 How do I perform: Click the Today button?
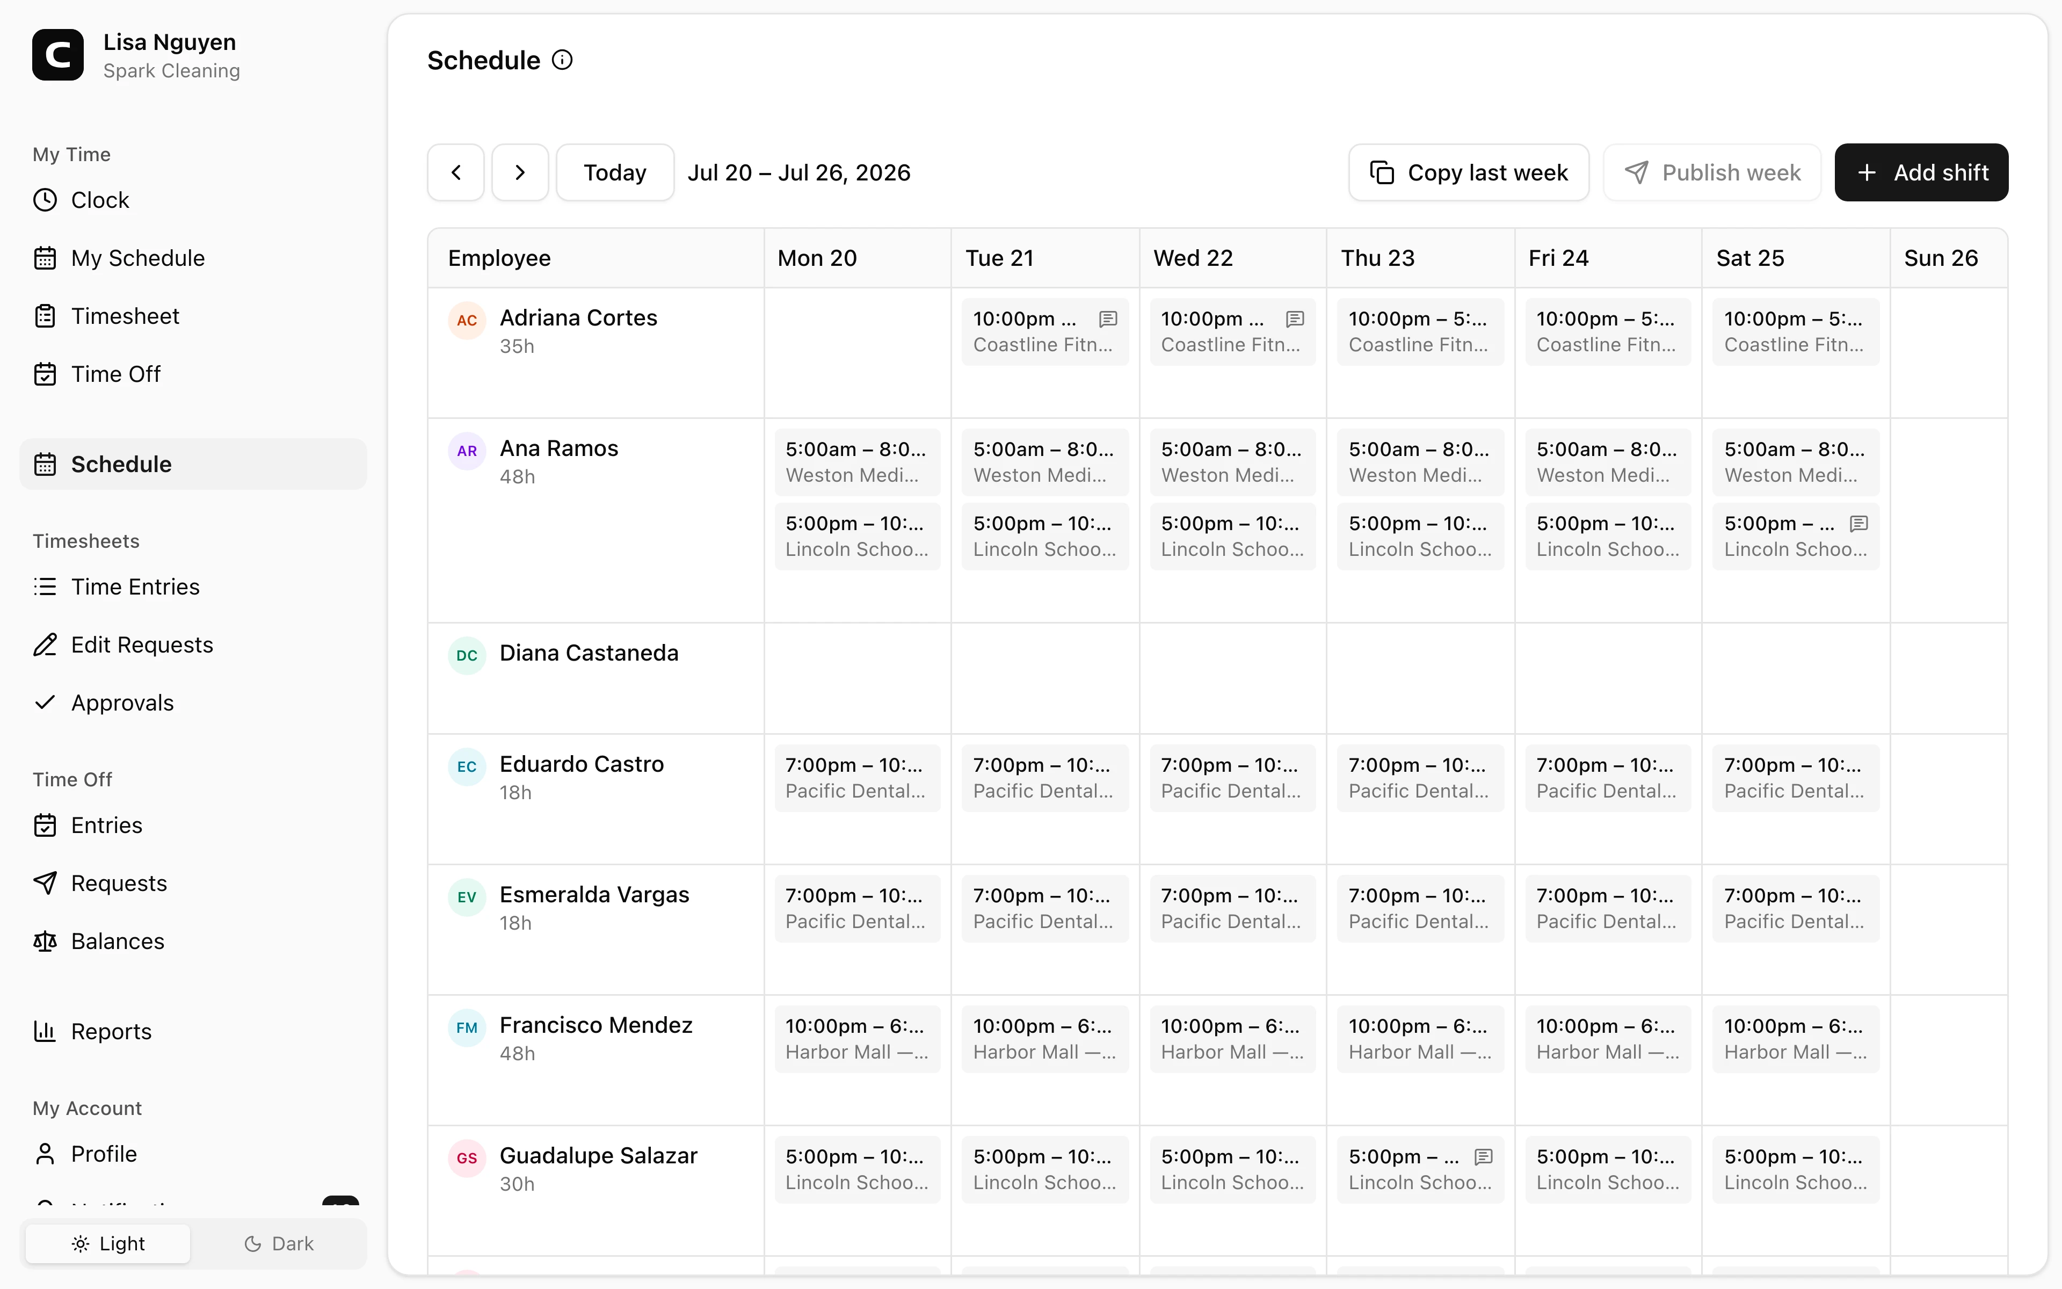click(x=615, y=173)
